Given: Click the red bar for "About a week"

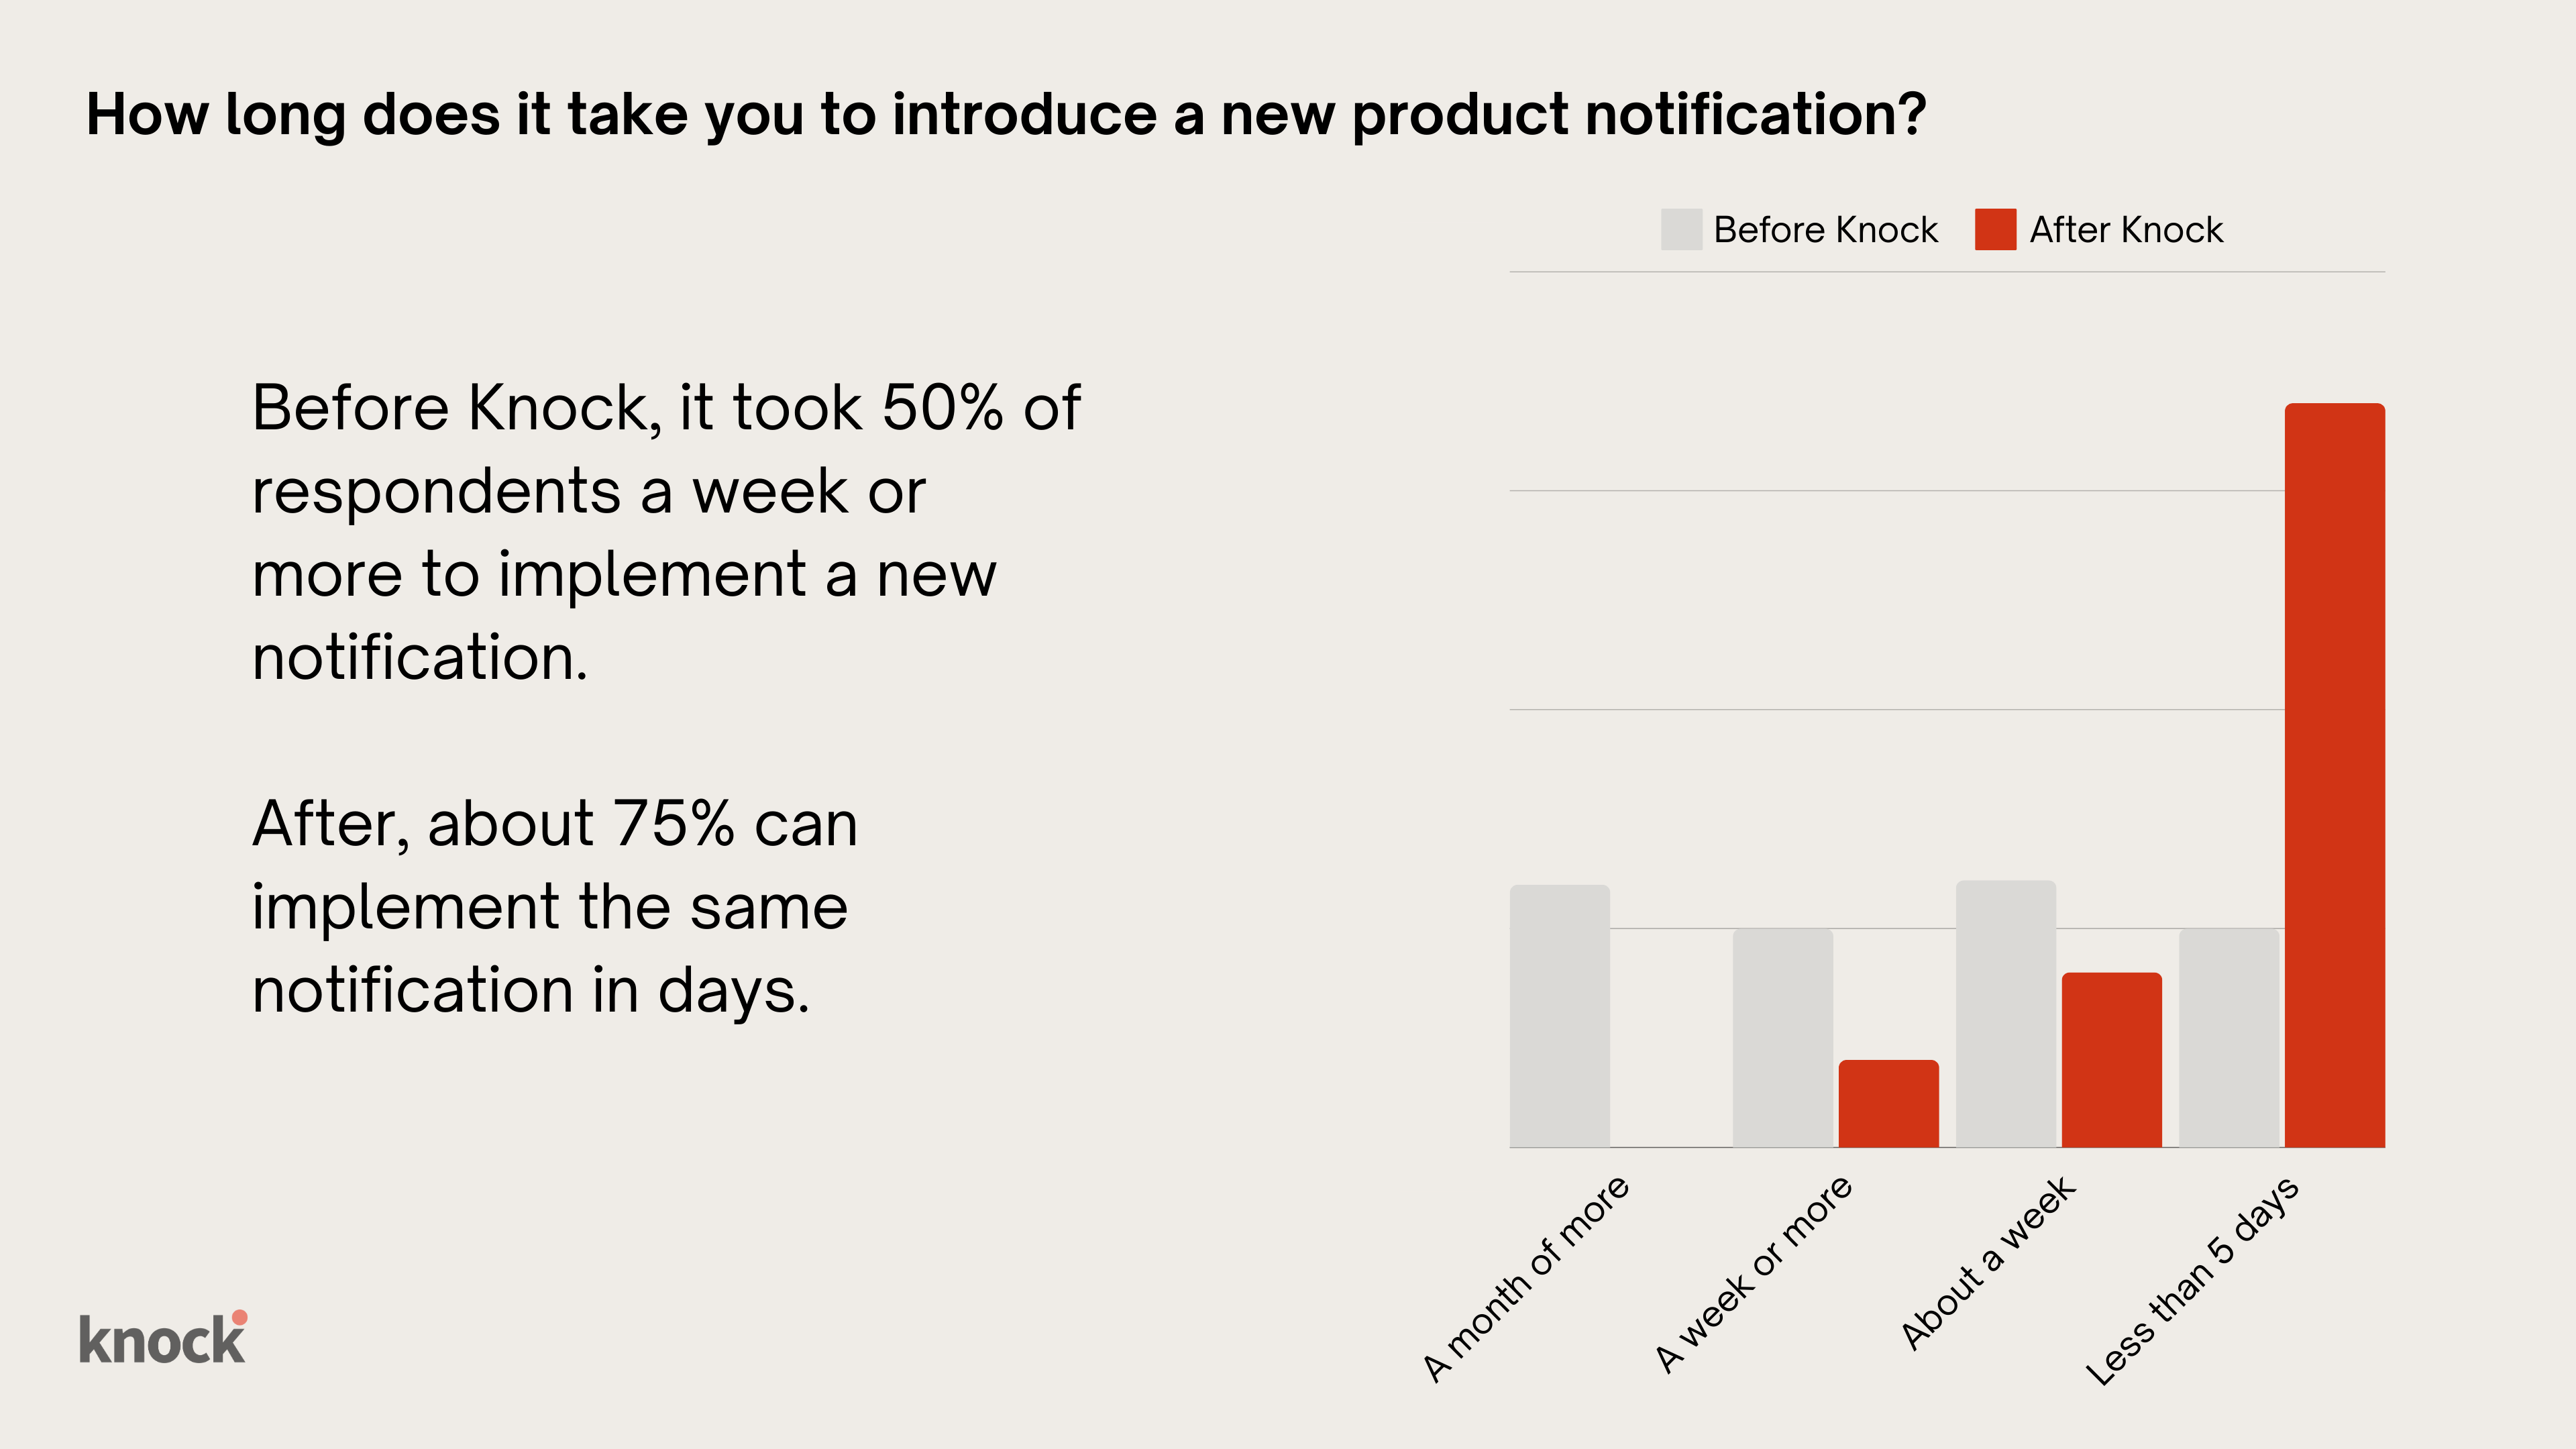Looking at the screenshot, I should coord(2111,1060).
